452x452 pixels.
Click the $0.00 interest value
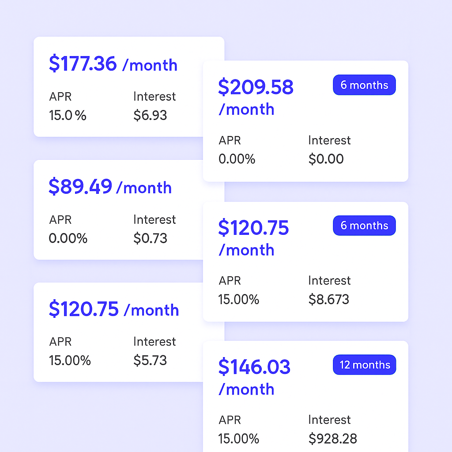point(326,159)
